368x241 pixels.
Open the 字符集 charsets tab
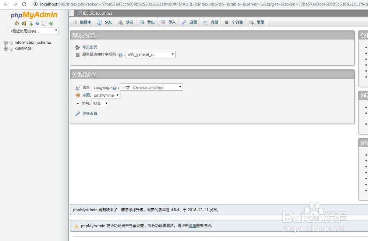(234, 22)
